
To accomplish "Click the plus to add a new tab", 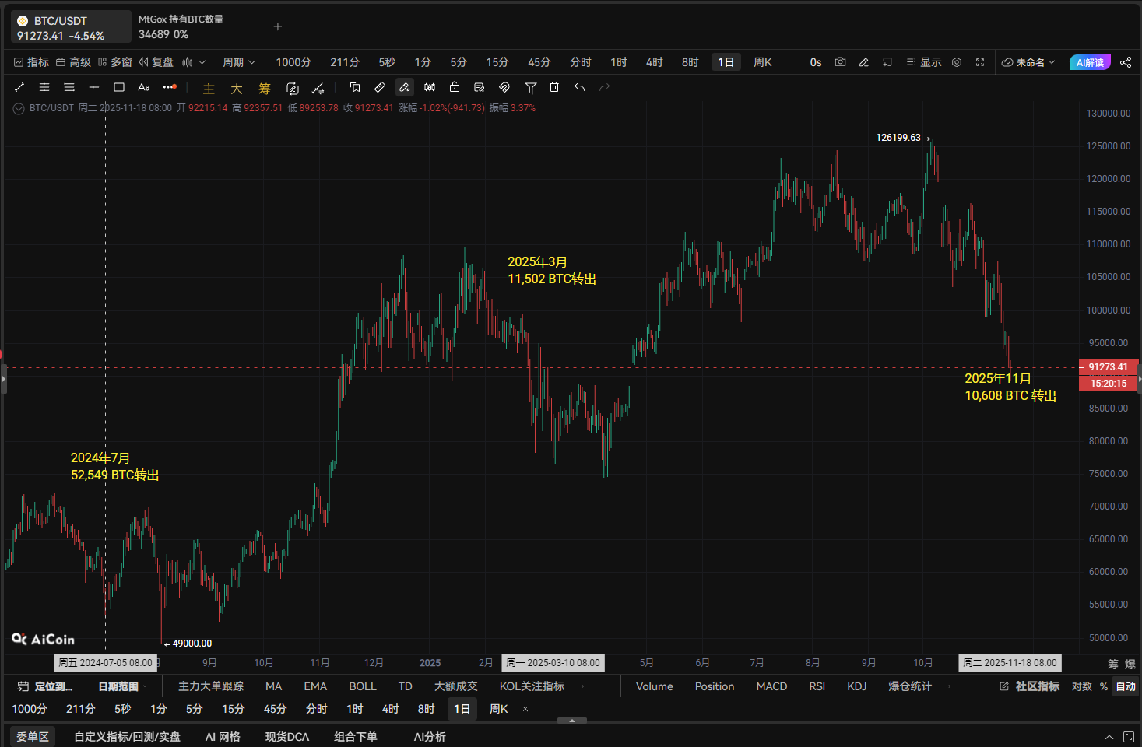I will 278,26.
